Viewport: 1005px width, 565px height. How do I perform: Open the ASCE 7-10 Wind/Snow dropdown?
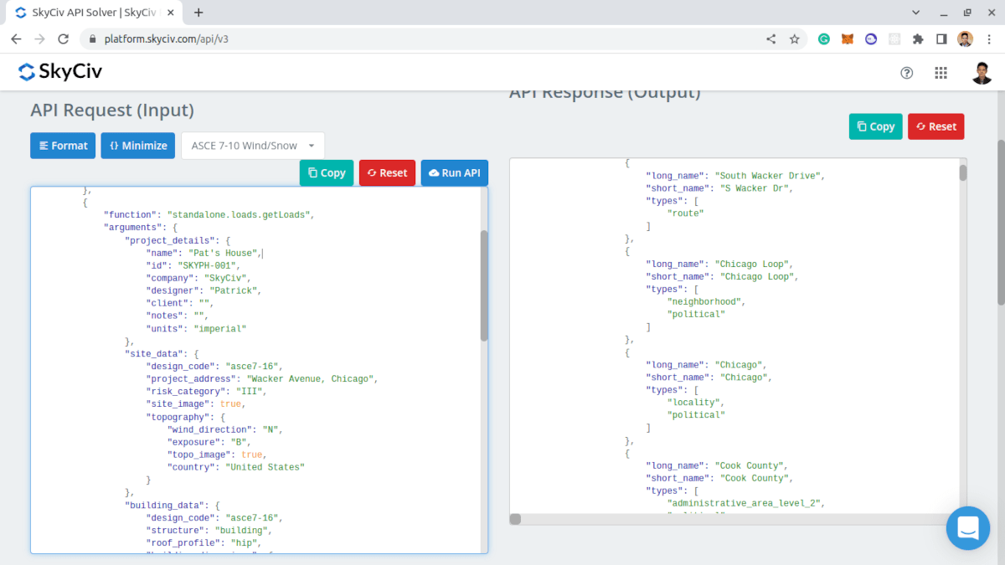pyautogui.click(x=252, y=145)
